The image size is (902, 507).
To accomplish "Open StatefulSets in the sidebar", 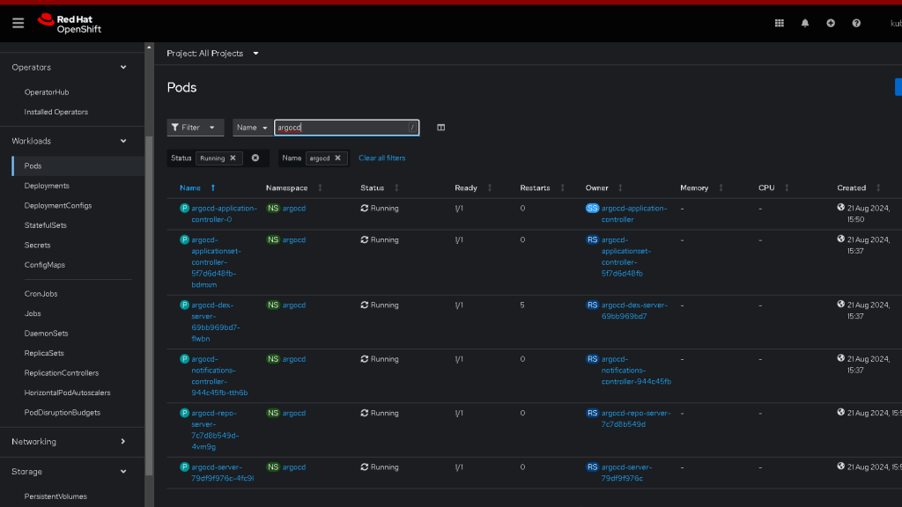I will [46, 225].
